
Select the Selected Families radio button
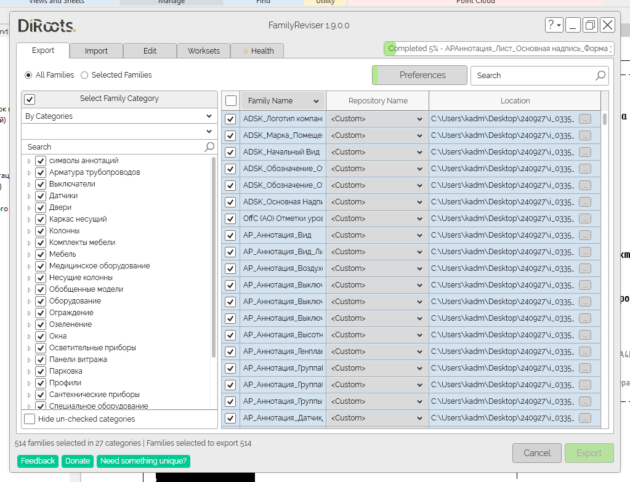(x=84, y=75)
